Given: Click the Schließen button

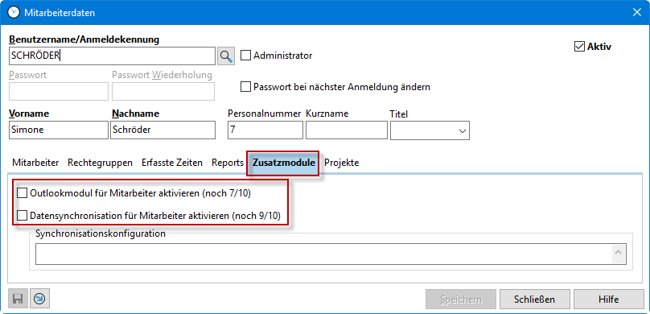Looking at the screenshot, I should click(x=534, y=299).
